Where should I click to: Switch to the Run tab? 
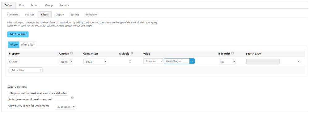point(22,5)
